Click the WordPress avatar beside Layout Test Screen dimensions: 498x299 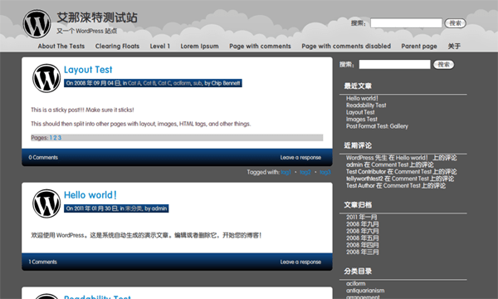point(46,78)
